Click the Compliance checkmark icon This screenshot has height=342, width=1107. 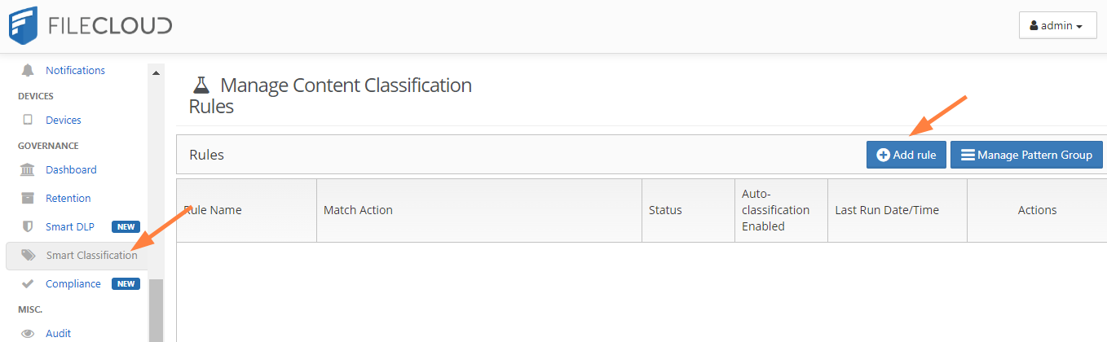tap(28, 283)
